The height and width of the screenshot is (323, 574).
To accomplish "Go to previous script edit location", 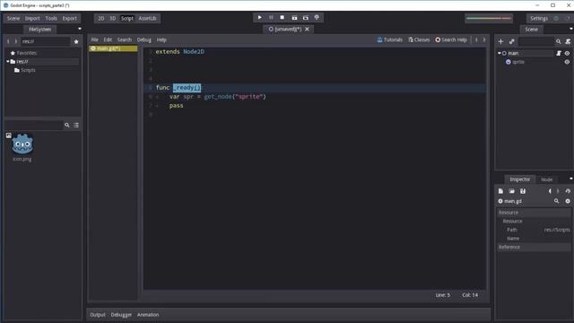I will (476, 39).
